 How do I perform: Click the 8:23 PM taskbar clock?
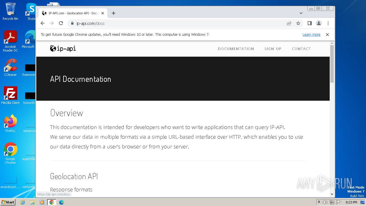pos(351,202)
